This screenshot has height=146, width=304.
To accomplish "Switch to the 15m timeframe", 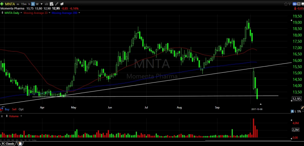I will click(x=24, y=4).
